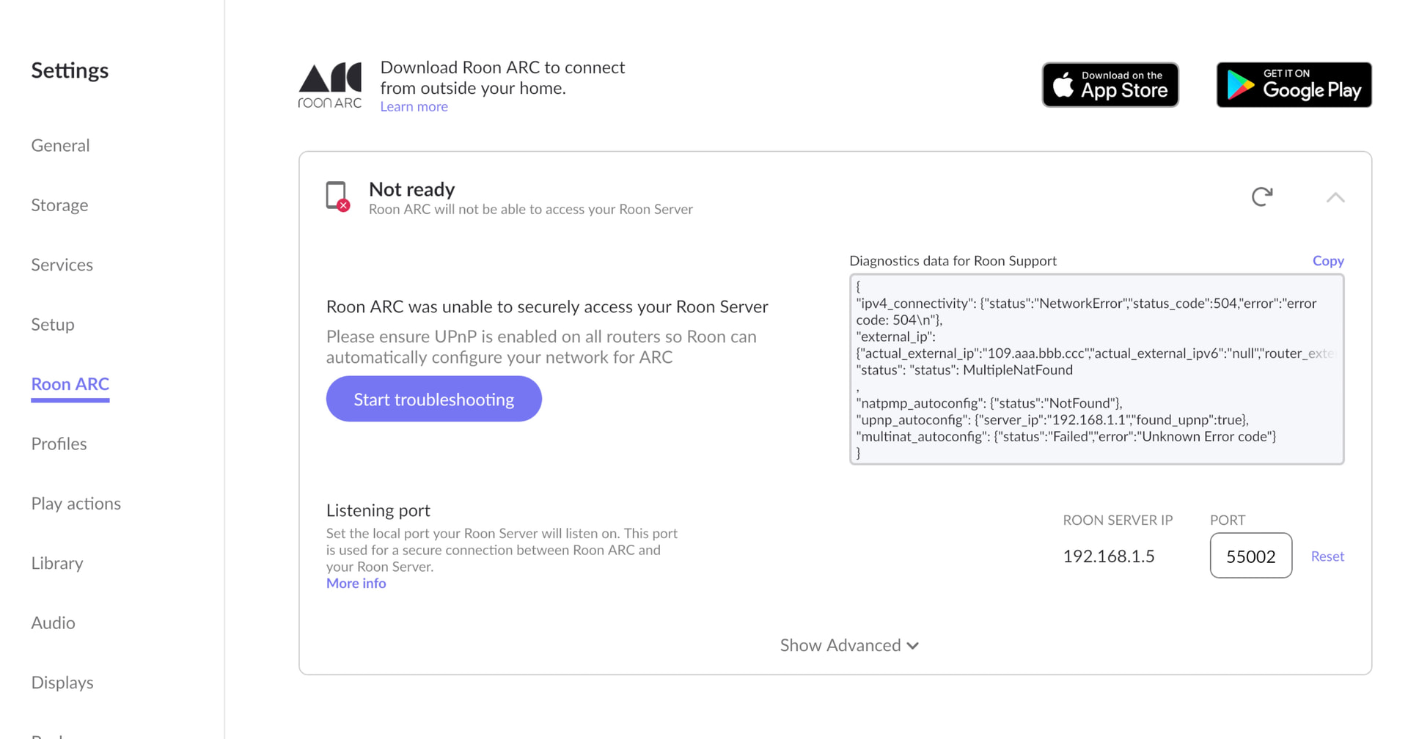Image resolution: width=1408 pixels, height=739 pixels.
Task: Click the "Not ready" status heading
Action: click(x=412, y=189)
